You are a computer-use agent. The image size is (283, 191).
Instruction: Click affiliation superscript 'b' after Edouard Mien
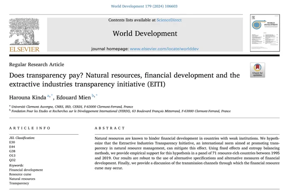point(93,96)
